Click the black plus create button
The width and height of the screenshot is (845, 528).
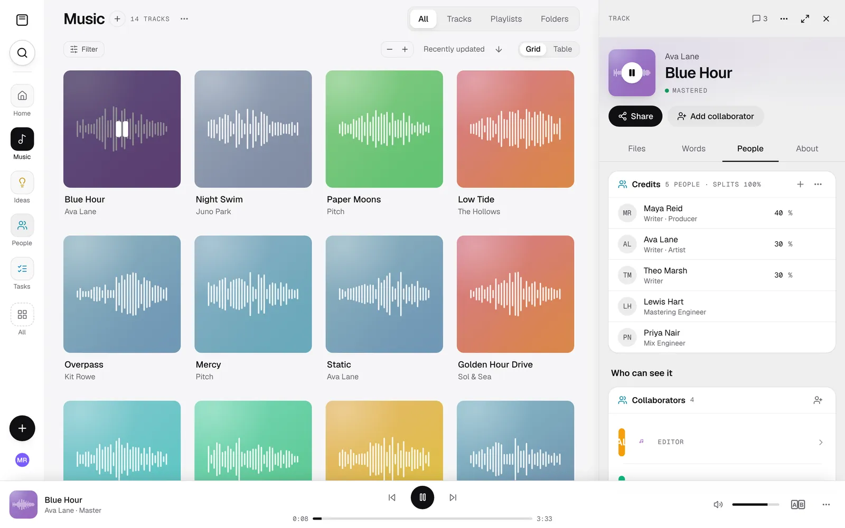22,428
